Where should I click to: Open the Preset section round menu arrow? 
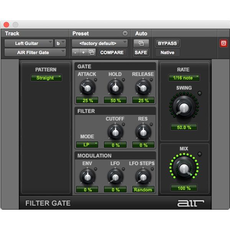coord(125,33)
